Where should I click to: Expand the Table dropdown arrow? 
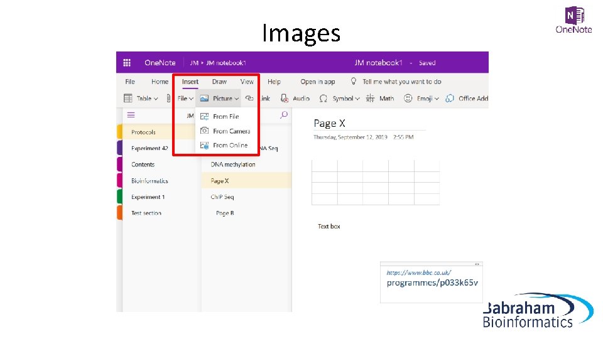[156, 99]
